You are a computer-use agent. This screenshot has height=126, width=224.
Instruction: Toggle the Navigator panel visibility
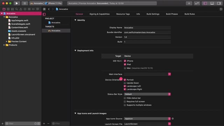[x=205, y=3]
